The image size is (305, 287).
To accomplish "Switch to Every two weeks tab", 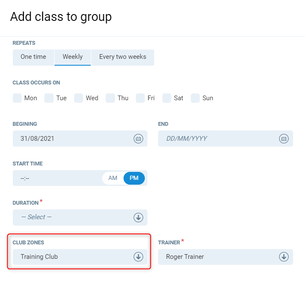I will point(123,57).
